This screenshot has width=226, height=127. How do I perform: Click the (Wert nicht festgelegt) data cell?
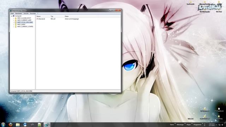pos(72,19)
